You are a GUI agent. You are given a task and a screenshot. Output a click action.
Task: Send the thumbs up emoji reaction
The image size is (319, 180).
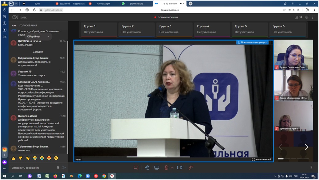14,158
